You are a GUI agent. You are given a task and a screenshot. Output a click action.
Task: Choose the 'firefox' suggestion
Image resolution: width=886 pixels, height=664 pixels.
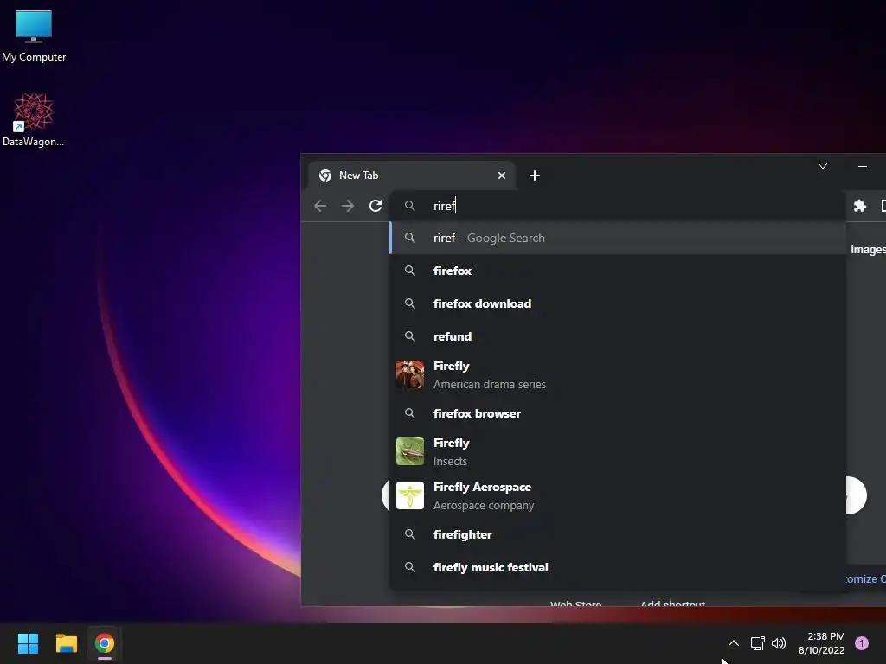(618, 271)
